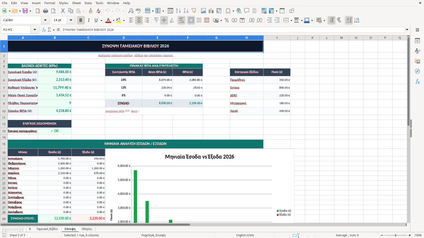Select the Οδηγίες sheet tab
This screenshot has width=424, height=238.
(87, 229)
